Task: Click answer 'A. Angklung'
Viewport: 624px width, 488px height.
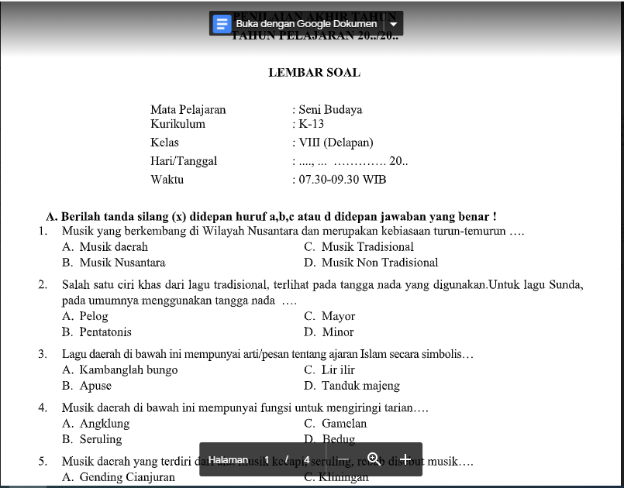Action: 95,424
